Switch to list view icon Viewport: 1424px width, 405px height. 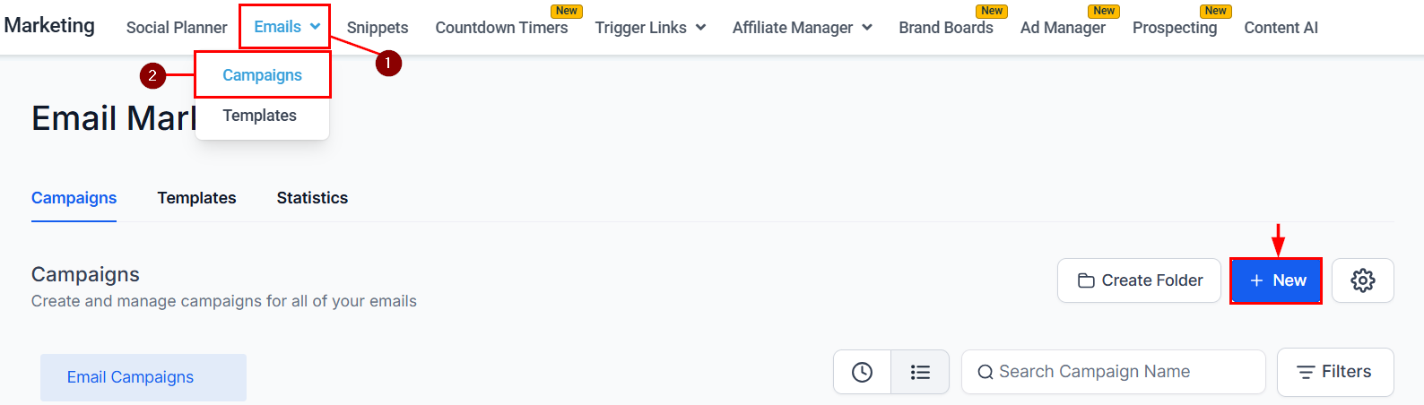click(x=920, y=372)
